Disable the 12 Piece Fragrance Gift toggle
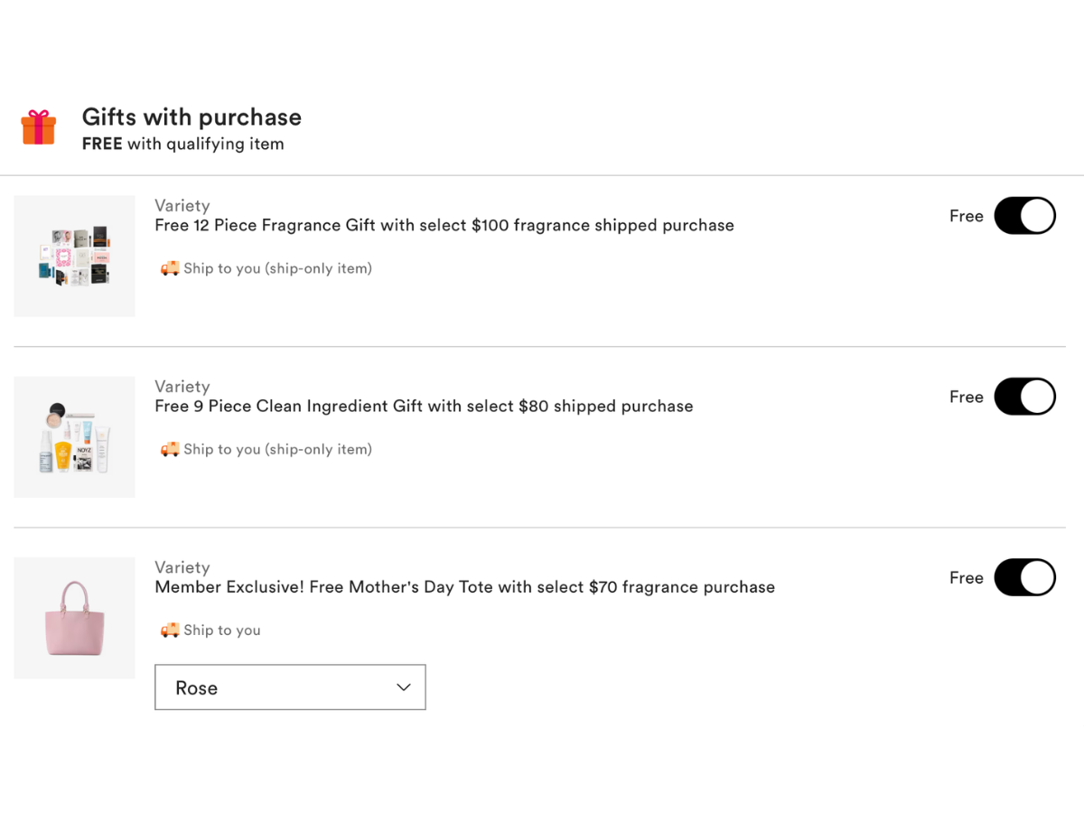Viewport: 1084px width, 813px height. pos(1024,216)
